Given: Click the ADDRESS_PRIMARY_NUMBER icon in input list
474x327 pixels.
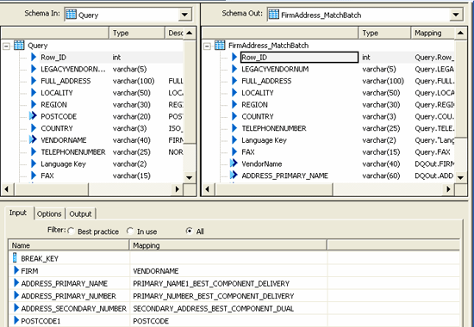Looking at the screenshot, I should click(16, 295).
